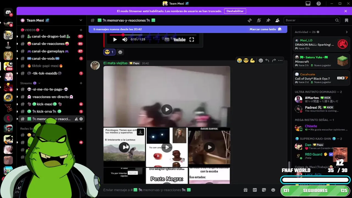
Task: Create channel in Redes category plus
Action: tap(81, 129)
